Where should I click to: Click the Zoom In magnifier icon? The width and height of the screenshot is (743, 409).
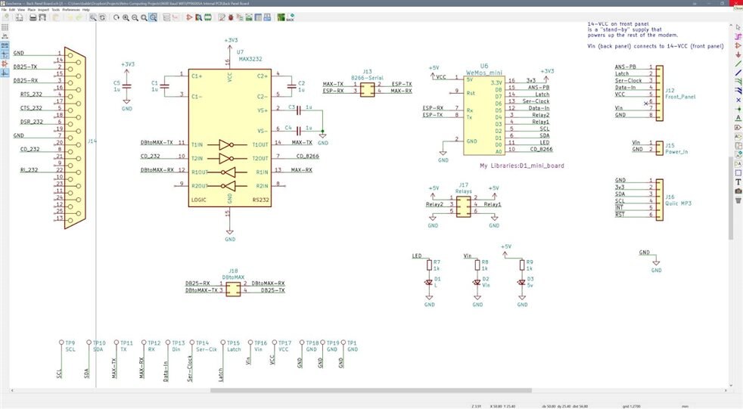click(126, 18)
